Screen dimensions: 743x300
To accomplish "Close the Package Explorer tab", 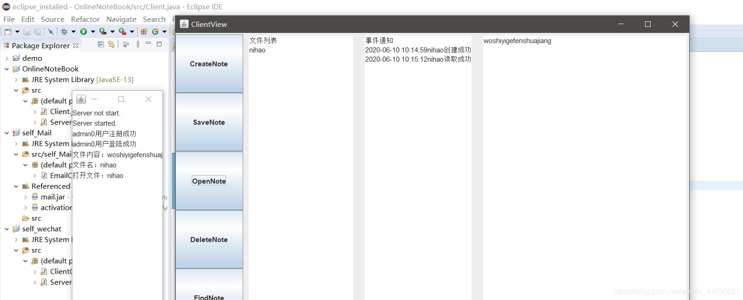I will click(x=76, y=45).
